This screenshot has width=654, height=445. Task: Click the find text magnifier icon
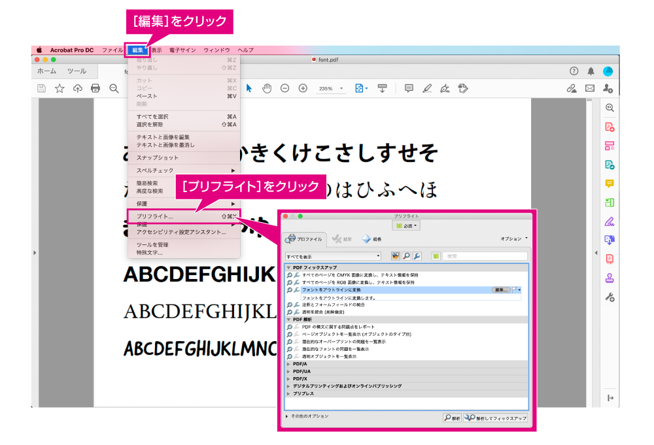click(x=114, y=88)
